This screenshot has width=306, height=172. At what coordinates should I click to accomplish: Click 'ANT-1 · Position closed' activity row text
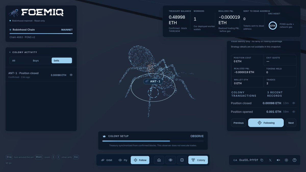click(x=23, y=73)
